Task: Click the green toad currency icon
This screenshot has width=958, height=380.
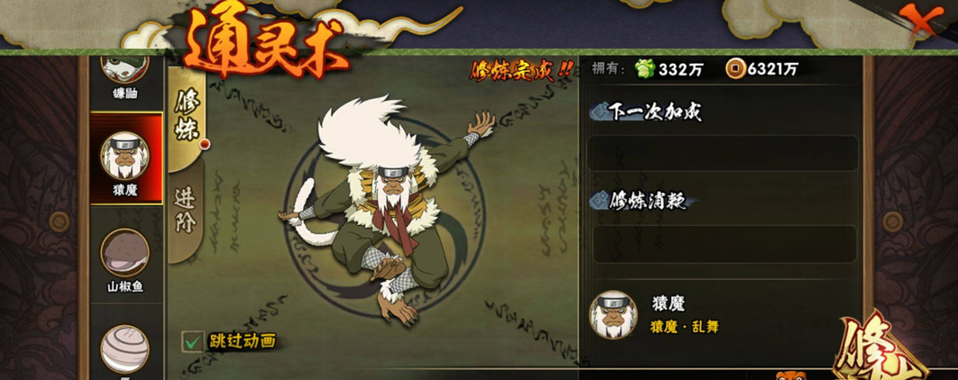Action: 644,69
